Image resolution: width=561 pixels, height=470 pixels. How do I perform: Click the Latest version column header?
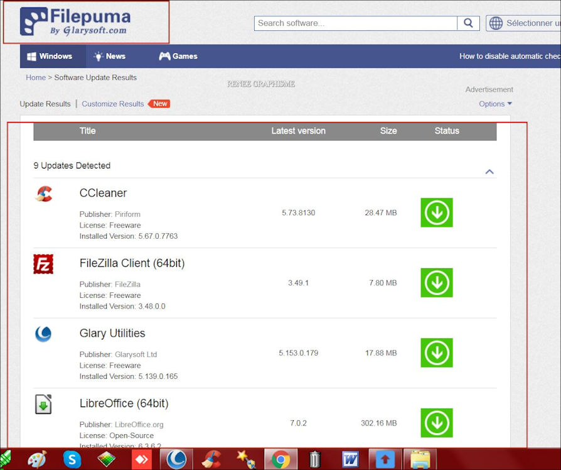click(x=299, y=131)
